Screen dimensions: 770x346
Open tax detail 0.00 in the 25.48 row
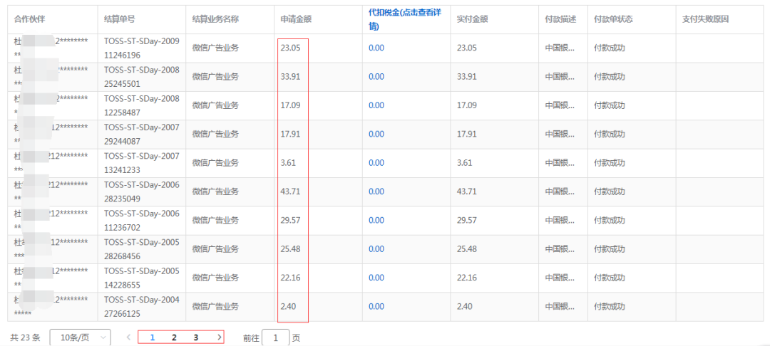(376, 249)
